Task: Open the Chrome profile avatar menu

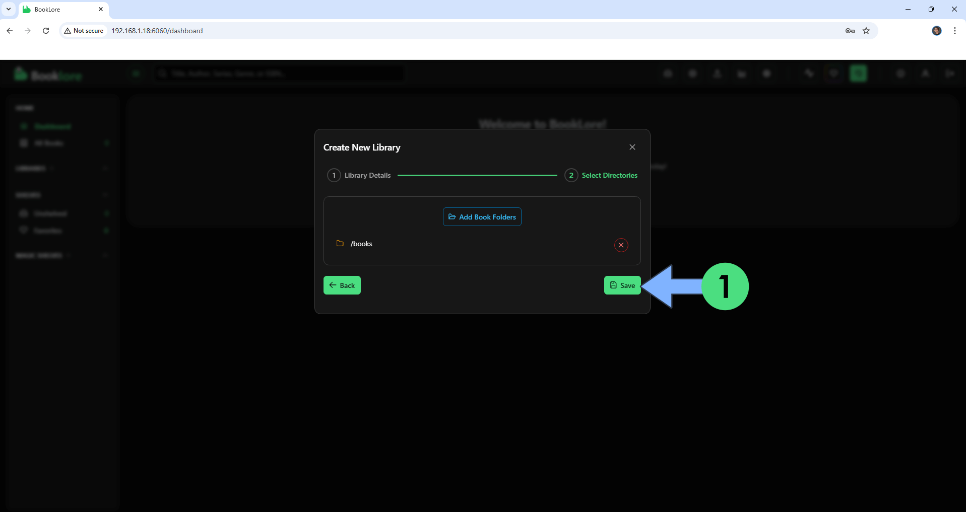Action: point(936,31)
